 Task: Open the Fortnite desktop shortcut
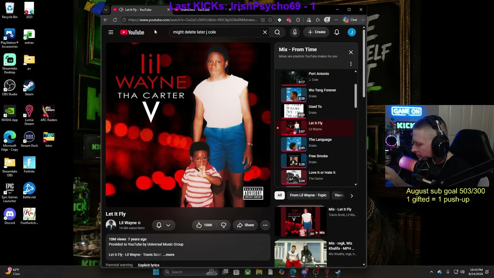click(29, 165)
